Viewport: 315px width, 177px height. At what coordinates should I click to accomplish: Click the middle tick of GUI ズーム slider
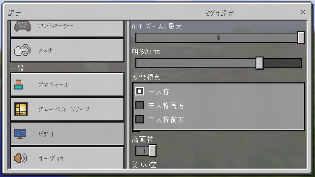pyautogui.click(x=219, y=38)
